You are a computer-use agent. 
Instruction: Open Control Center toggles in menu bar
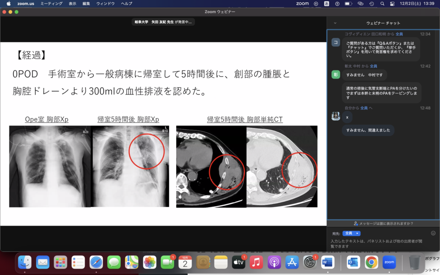coord(391,3)
